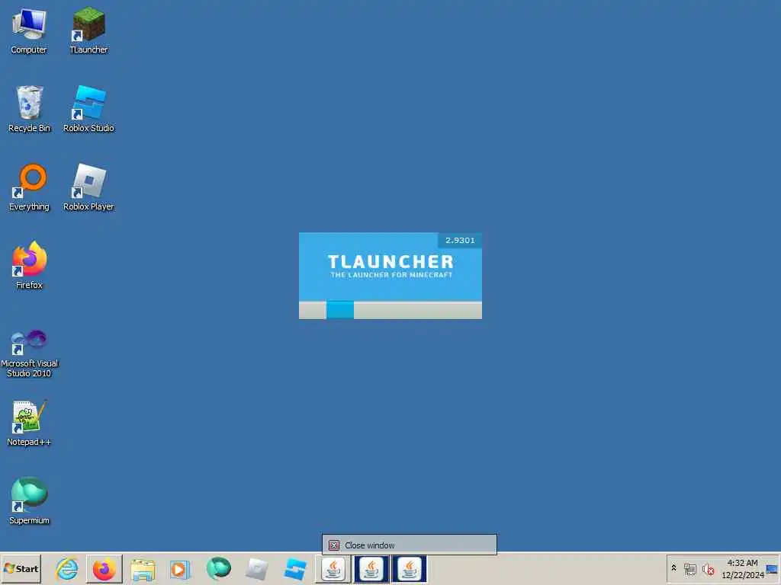Open Windows Explorer from the taskbar
Image resolution: width=781 pixels, height=585 pixels.
[143, 568]
